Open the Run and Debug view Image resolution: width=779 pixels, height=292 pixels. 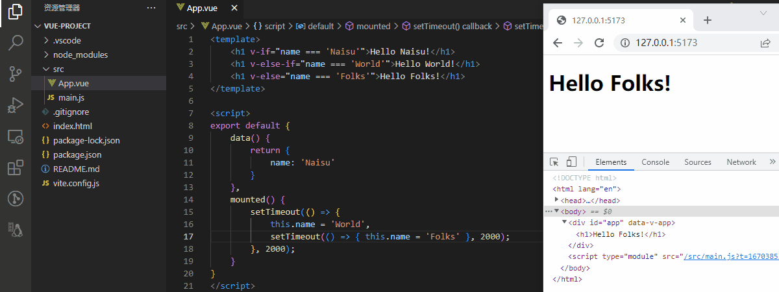point(15,105)
